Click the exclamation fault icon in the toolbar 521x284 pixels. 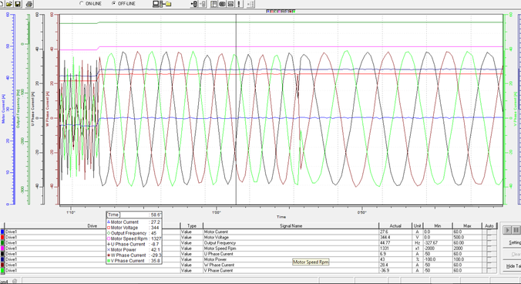[x=239, y=4]
